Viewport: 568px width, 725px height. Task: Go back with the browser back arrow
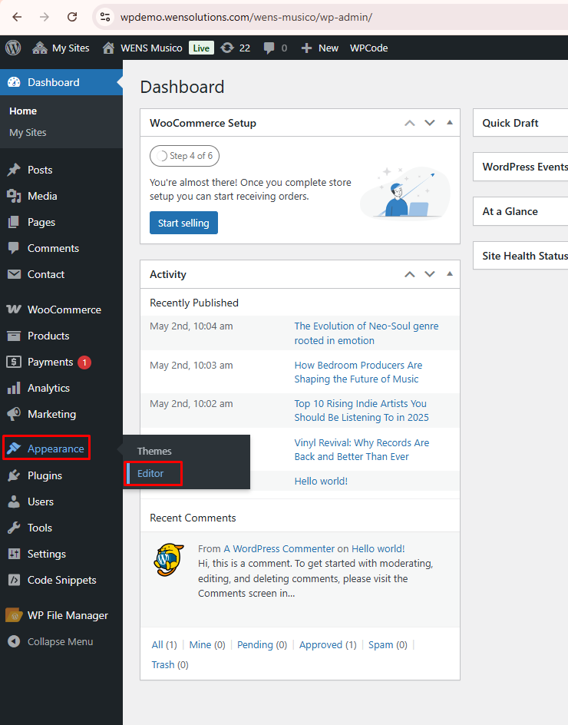pos(17,17)
